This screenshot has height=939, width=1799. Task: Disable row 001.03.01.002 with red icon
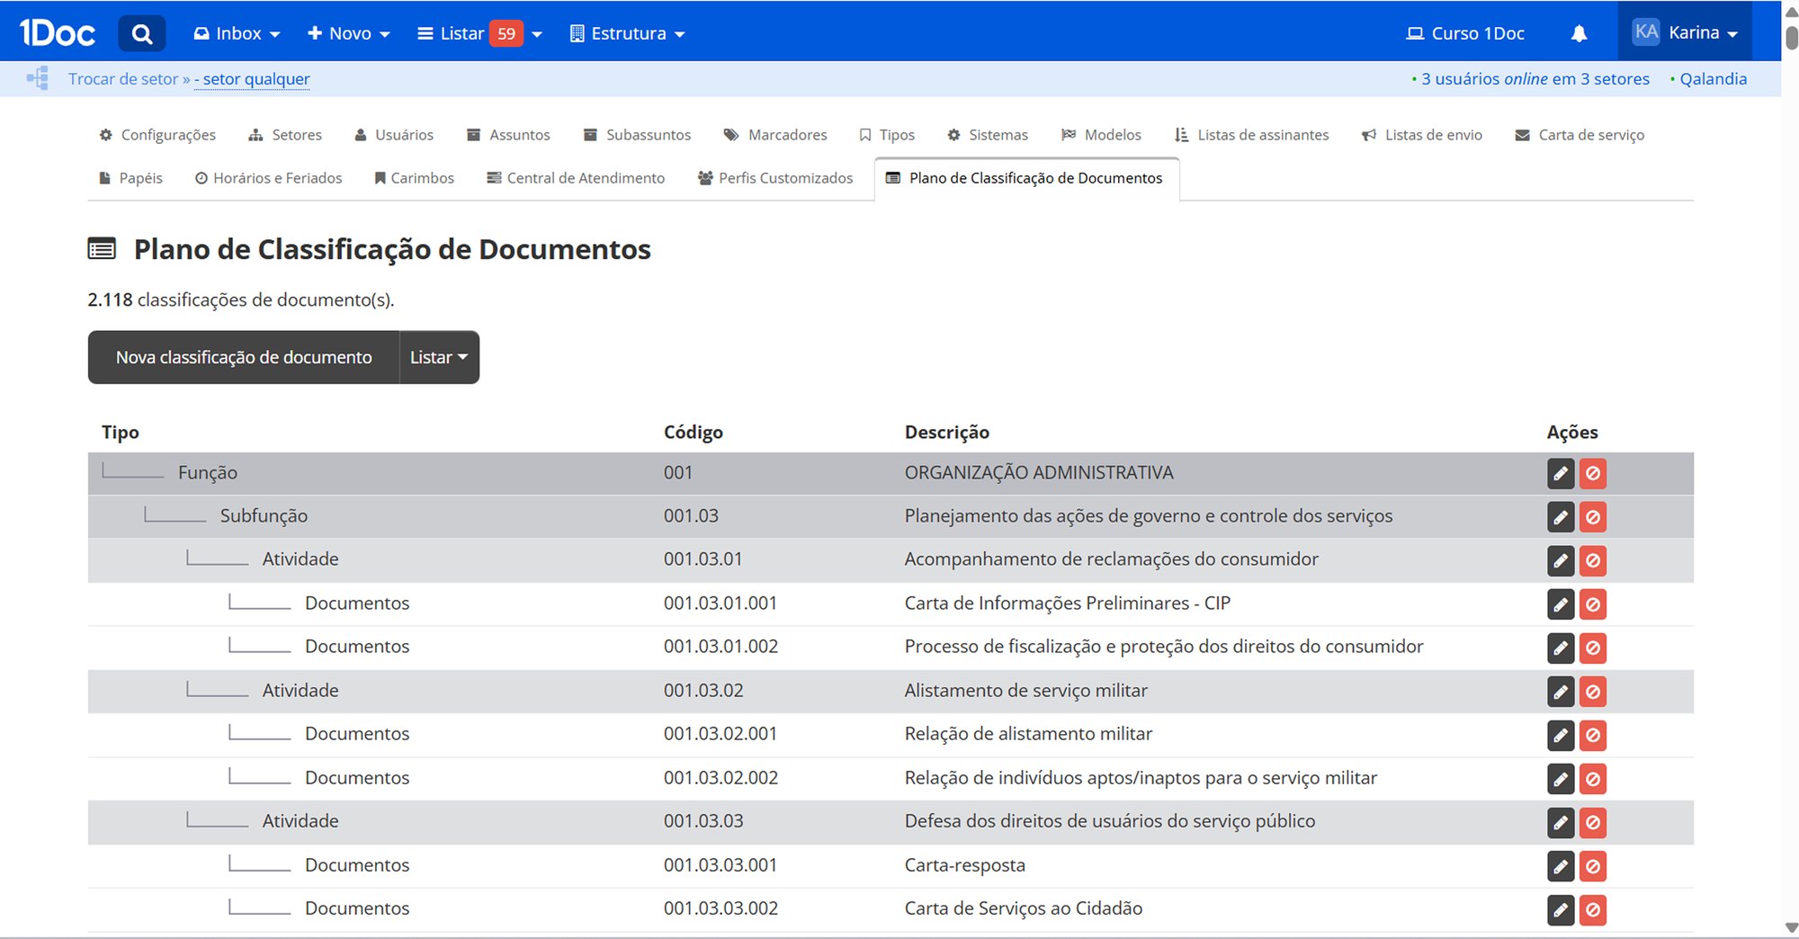[1593, 648]
